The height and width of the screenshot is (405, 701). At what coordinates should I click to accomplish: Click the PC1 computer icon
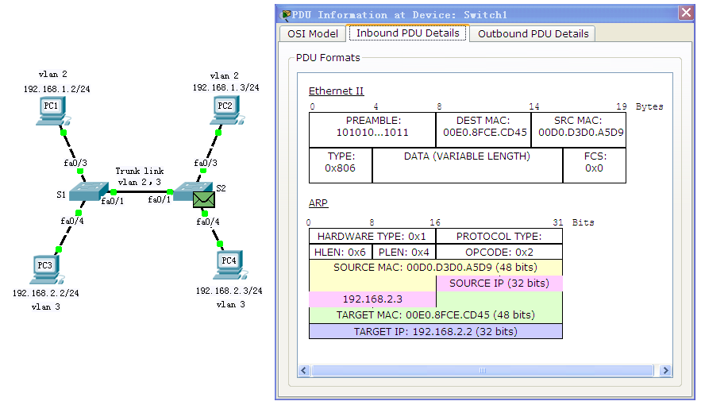click(x=52, y=112)
